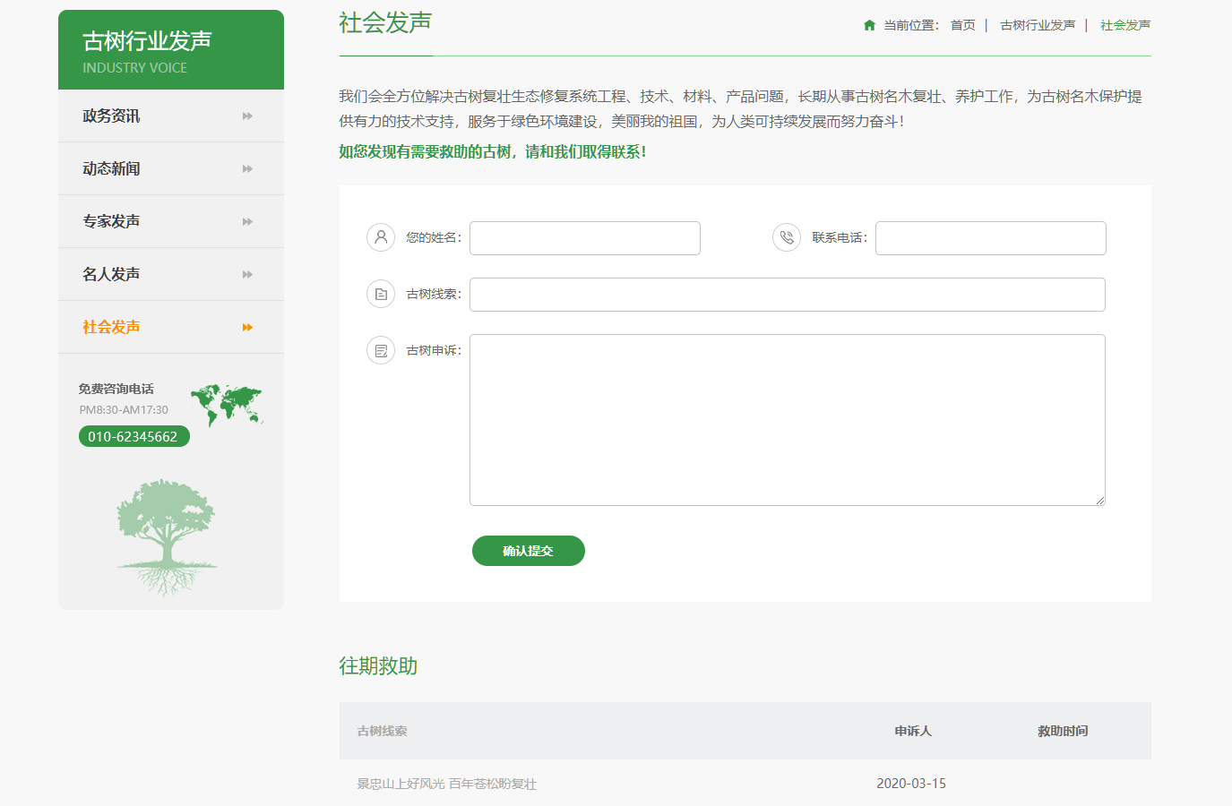Viewport: 1232px width, 806px height.
Task: Click the 当前位置 breadcrumb label
Action: pyautogui.click(x=911, y=25)
